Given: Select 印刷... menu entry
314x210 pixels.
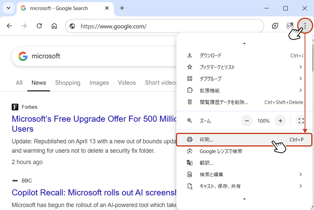Looking at the screenshot, I should 244,139.
